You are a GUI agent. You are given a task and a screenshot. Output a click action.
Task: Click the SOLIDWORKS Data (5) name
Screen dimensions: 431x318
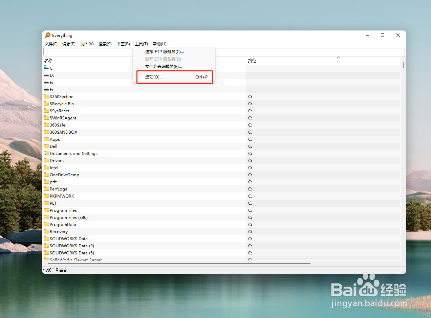coord(72,253)
